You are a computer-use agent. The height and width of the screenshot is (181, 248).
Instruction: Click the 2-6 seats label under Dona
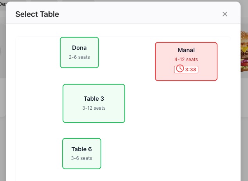coord(79,57)
